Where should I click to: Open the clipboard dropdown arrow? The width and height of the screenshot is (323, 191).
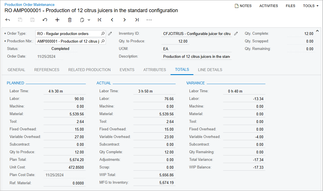click(x=89, y=20)
